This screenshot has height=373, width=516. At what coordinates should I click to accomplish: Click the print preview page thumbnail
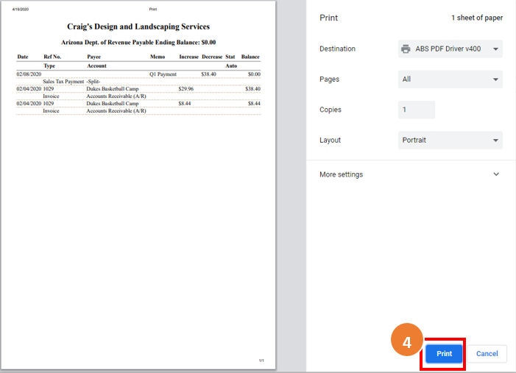(x=138, y=185)
